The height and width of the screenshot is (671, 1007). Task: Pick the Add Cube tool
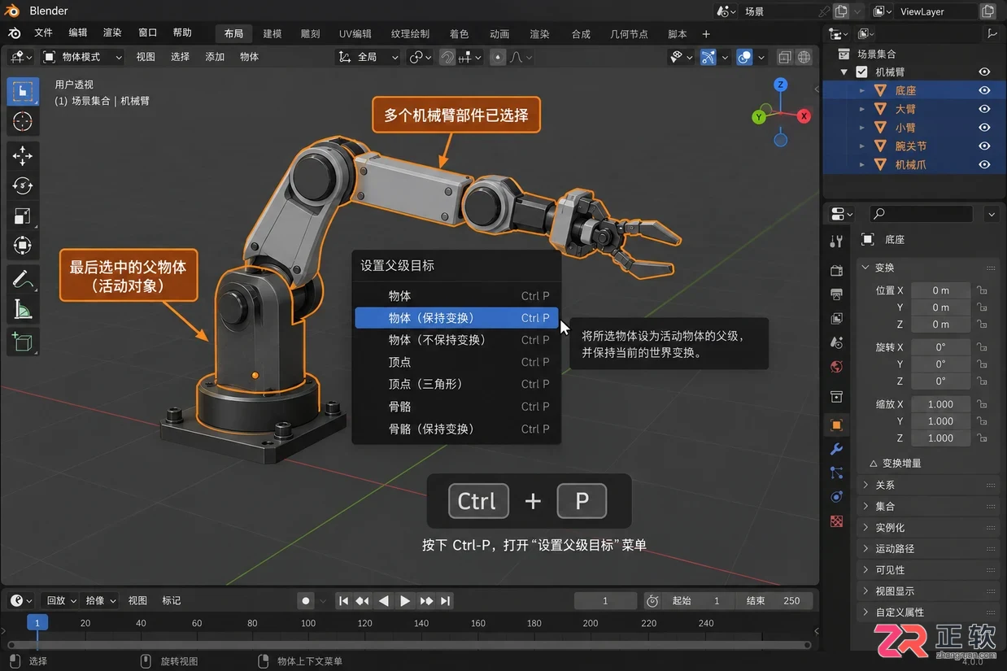click(23, 342)
